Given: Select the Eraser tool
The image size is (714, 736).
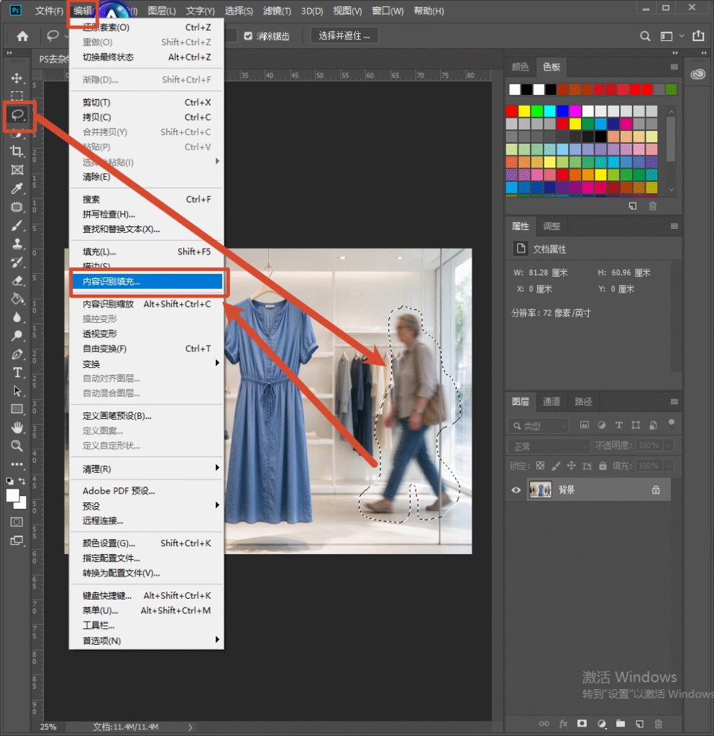Looking at the screenshot, I should coord(17,281).
